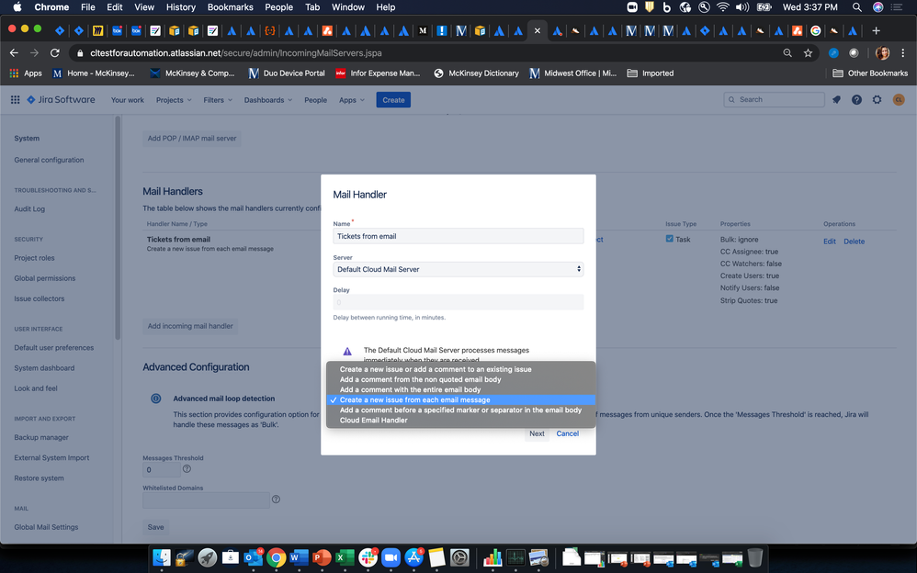Expand the Dashboards menu
The width and height of the screenshot is (917, 573).
(268, 100)
